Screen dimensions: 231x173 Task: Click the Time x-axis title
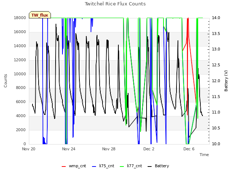pos(204,155)
